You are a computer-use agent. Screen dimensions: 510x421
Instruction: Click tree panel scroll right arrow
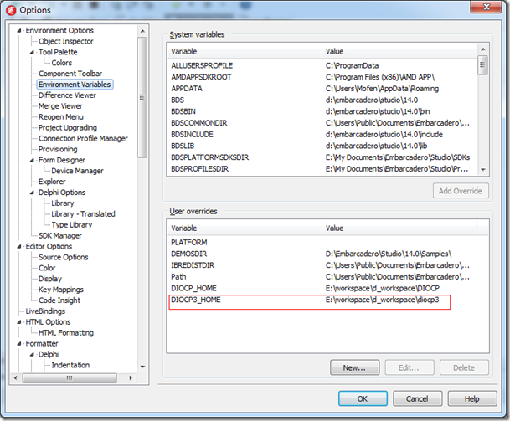(x=131, y=377)
